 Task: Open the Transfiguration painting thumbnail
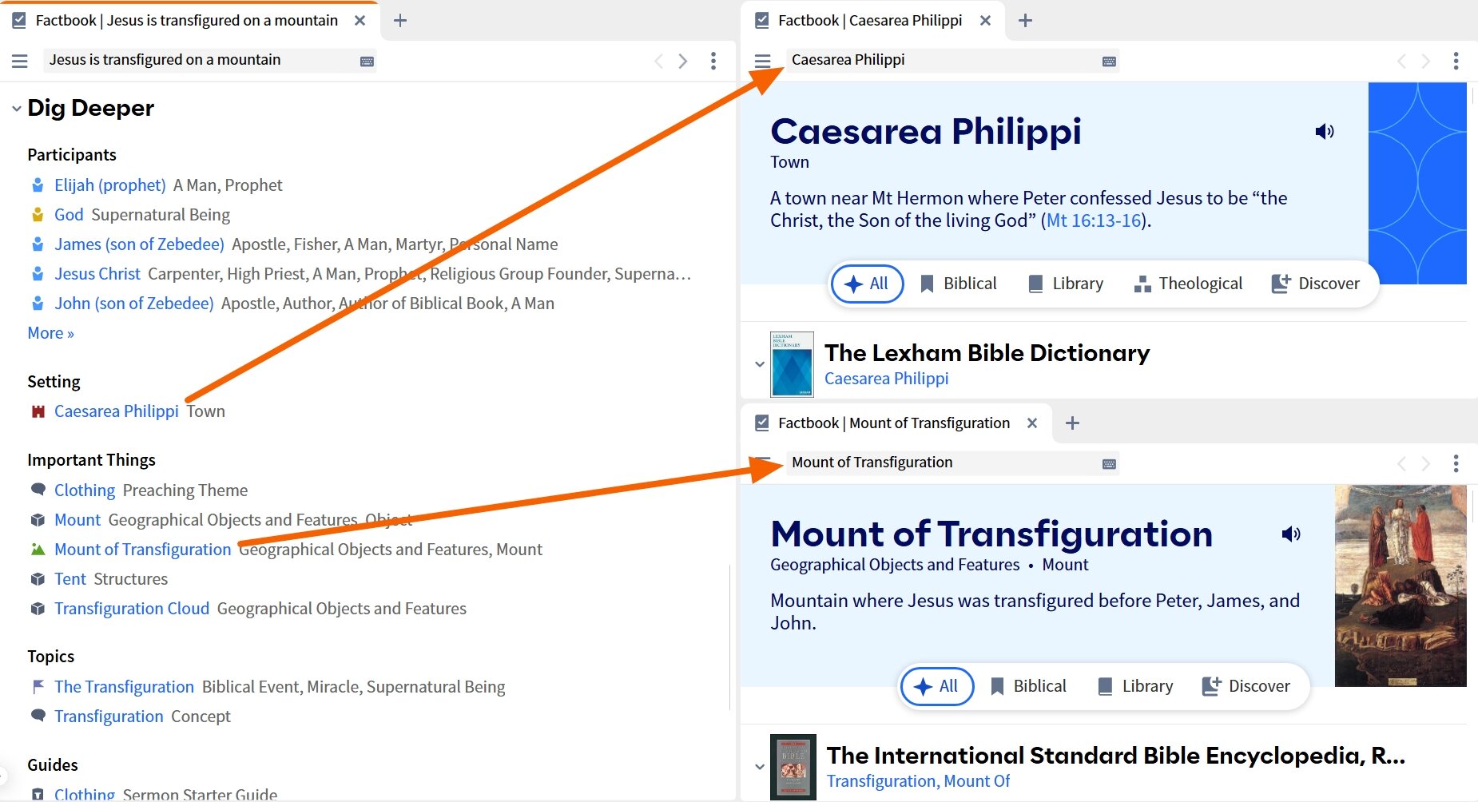(1401, 586)
